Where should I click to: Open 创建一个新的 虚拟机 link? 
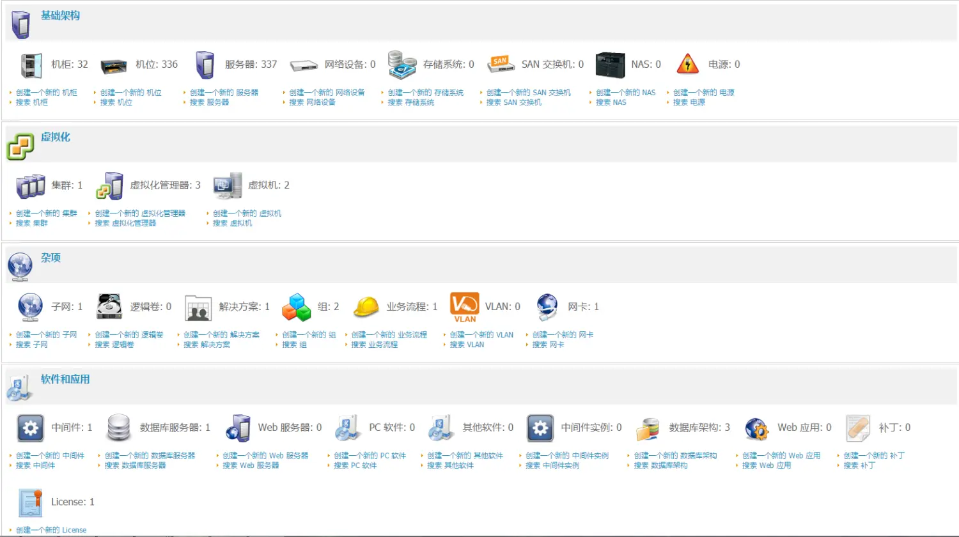247,214
